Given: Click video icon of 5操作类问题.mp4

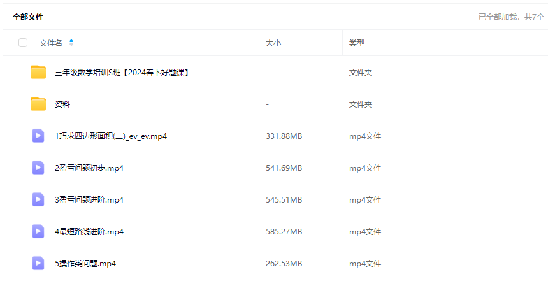Looking at the screenshot, I should click(38, 263).
